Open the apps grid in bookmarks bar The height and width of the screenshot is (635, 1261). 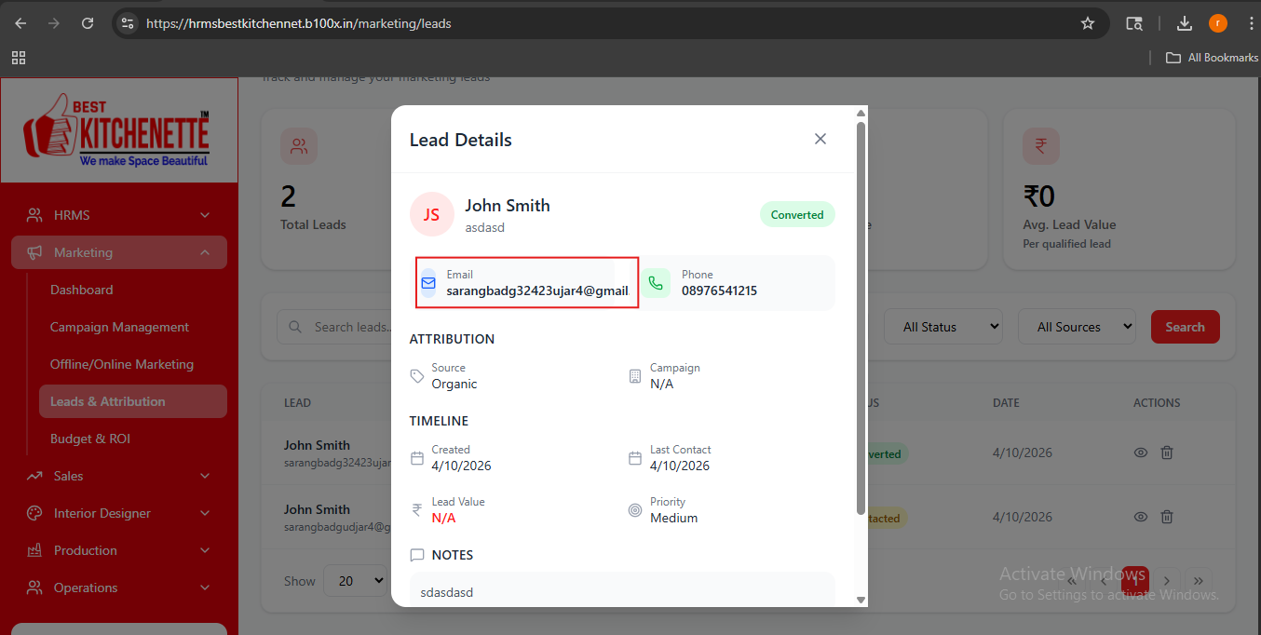(19, 58)
